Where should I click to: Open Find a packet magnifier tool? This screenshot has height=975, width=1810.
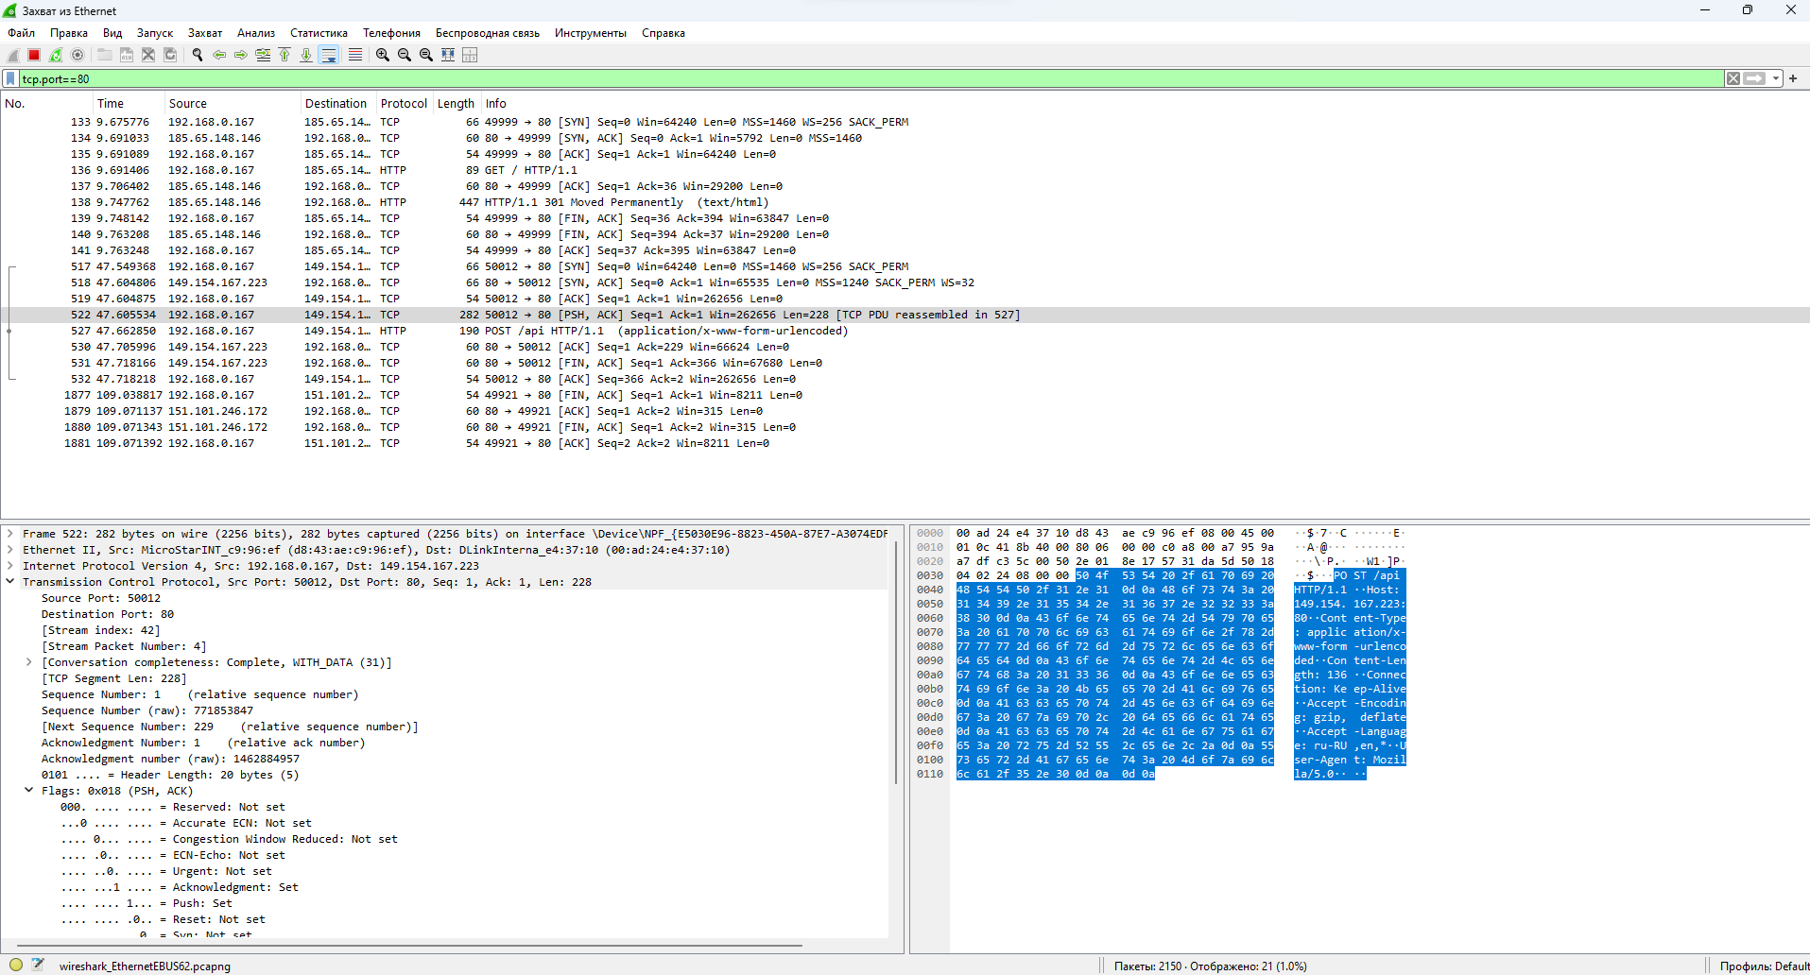tap(198, 55)
